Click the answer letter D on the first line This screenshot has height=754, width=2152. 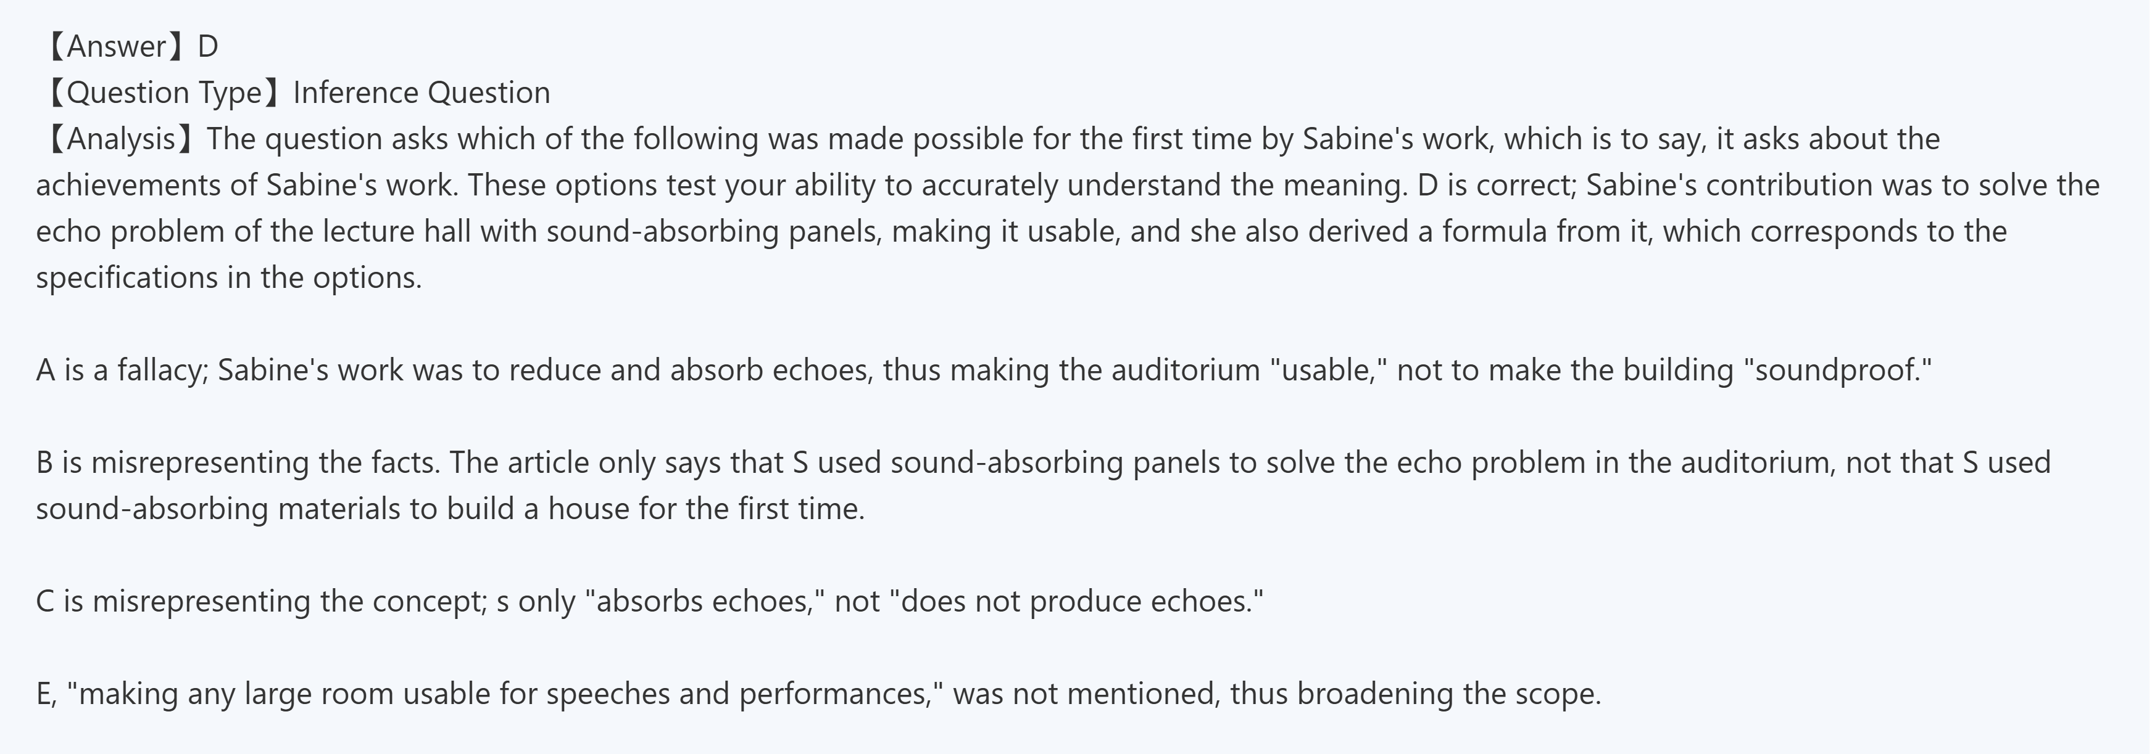coord(207,46)
